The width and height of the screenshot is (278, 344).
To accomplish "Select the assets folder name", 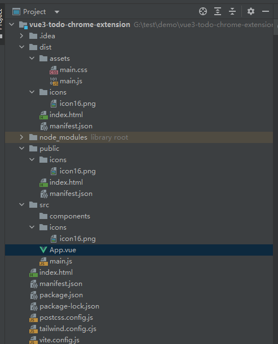I will click(x=60, y=59).
